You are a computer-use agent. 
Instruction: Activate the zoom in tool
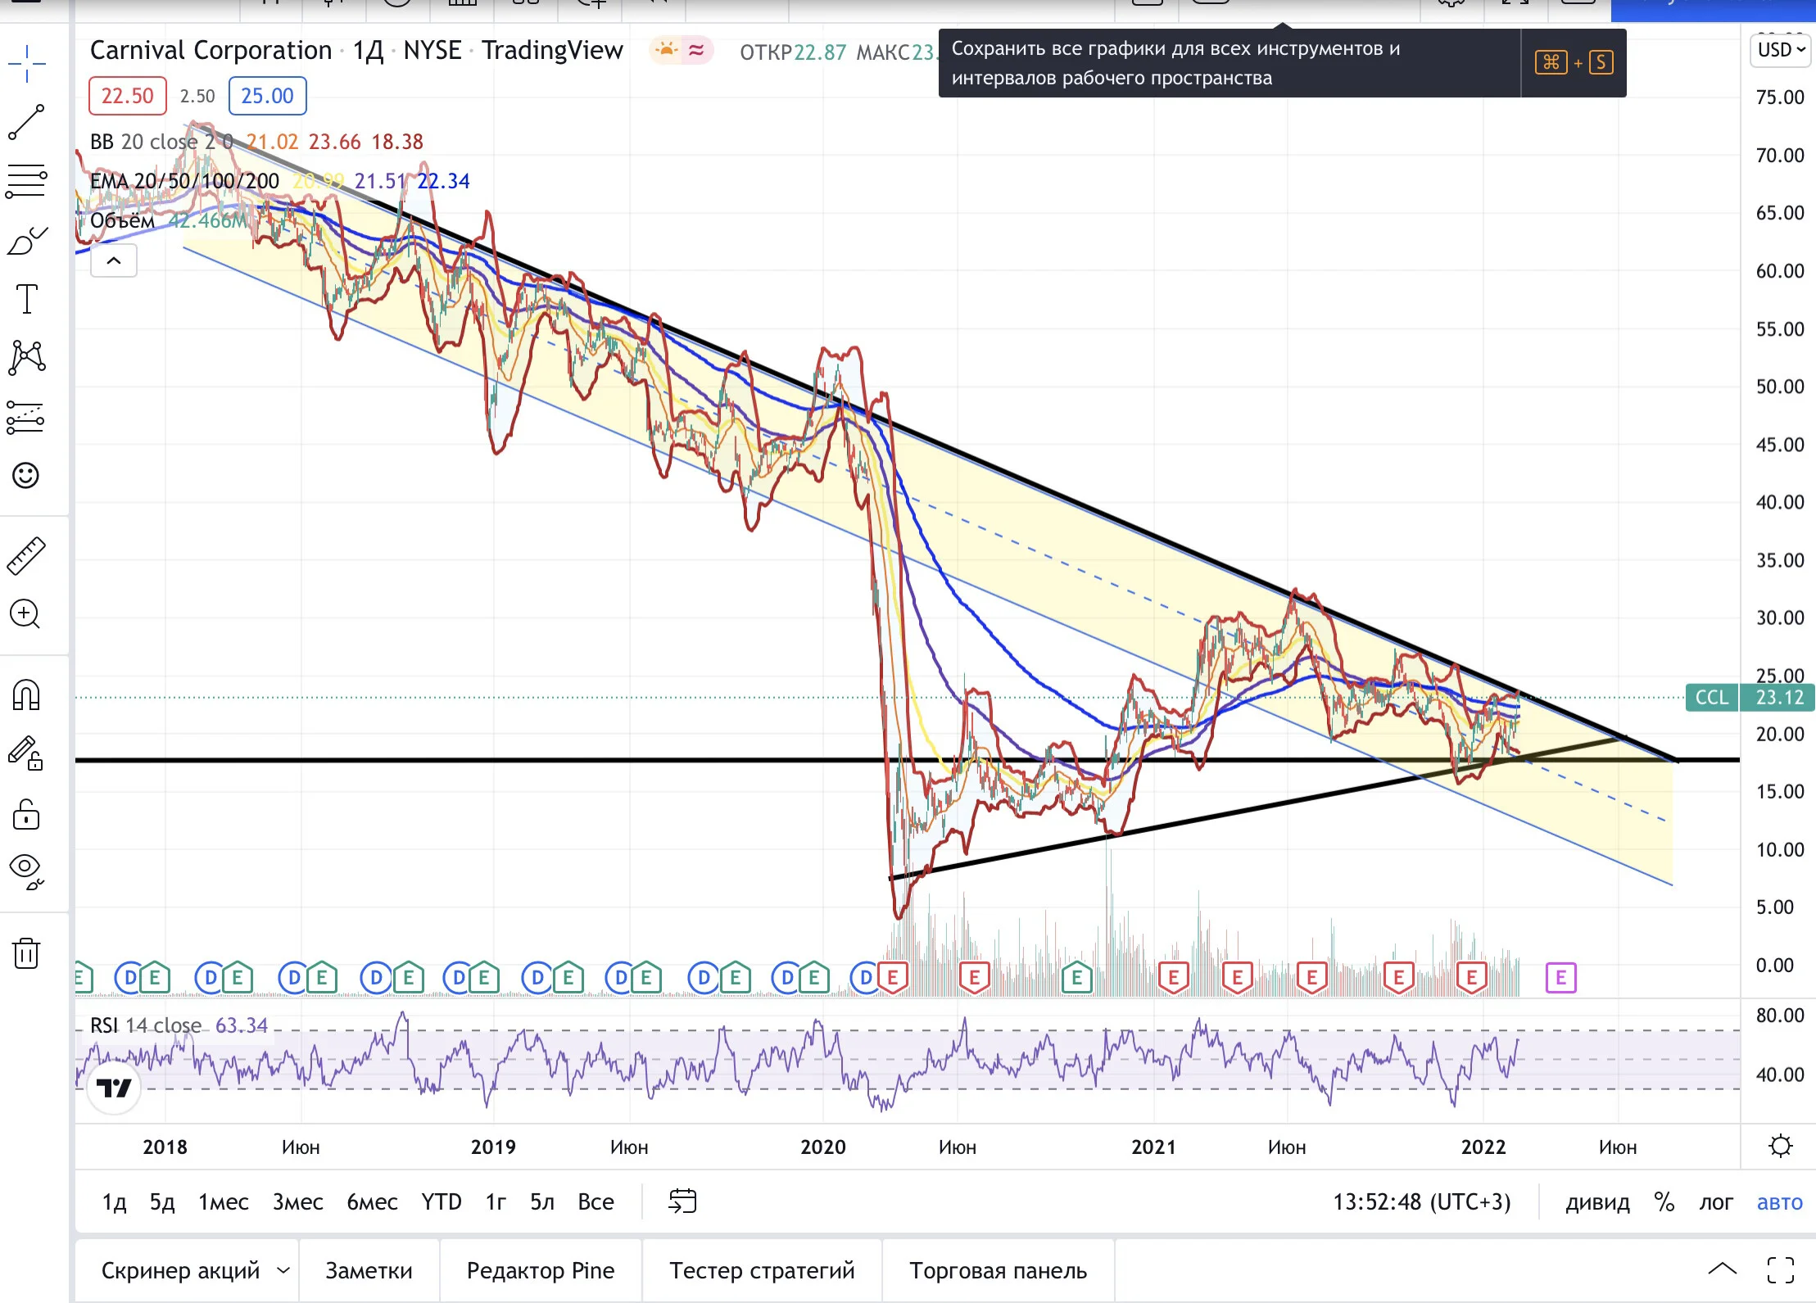click(26, 614)
